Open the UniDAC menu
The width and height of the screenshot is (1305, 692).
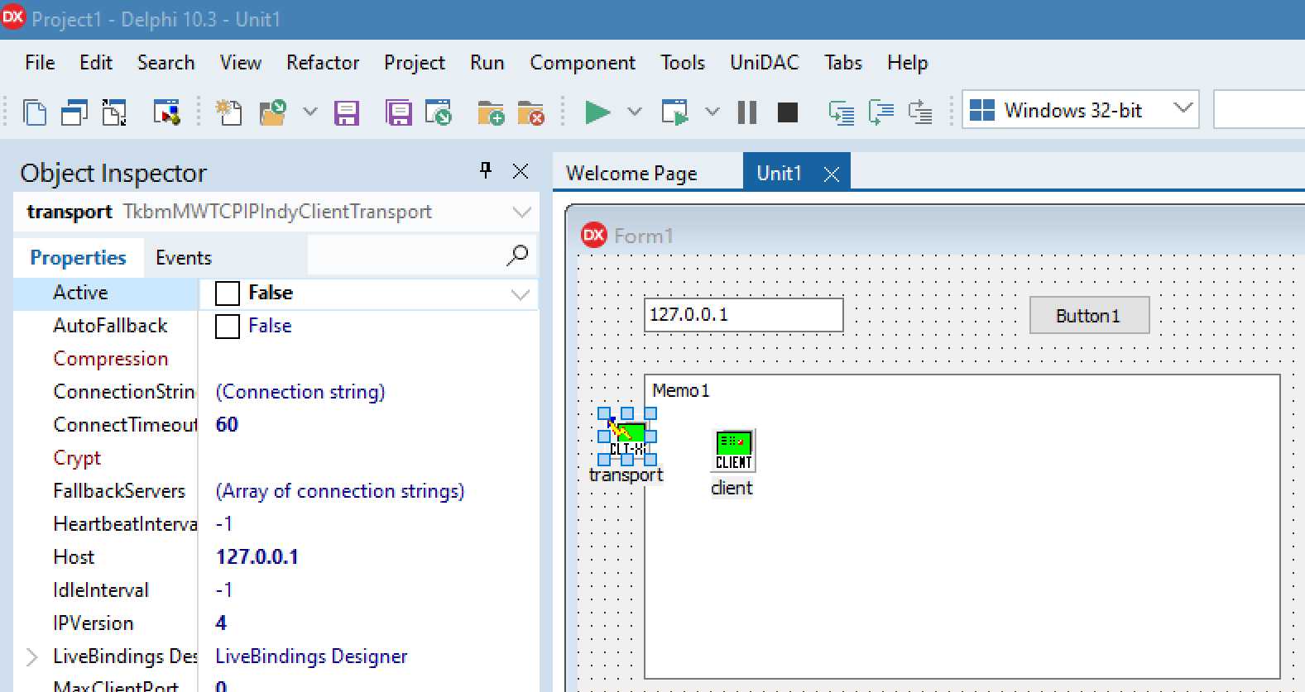point(765,63)
